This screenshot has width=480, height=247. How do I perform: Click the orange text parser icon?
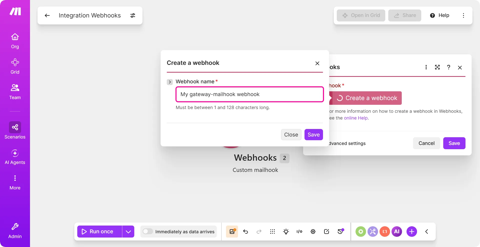tap(385, 232)
